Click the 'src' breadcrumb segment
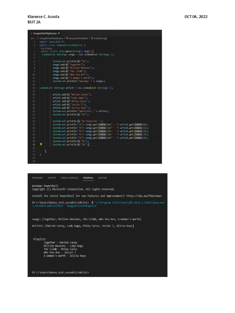The width and height of the screenshot is (235, 313). [32, 38]
